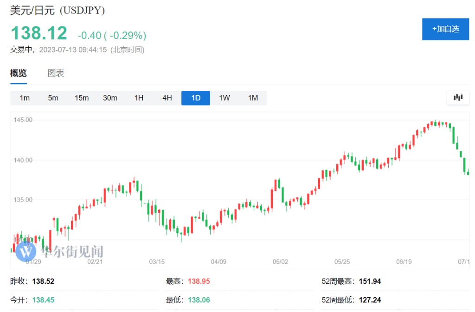Click the 美元/日元 (USDJPY) title

click(x=58, y=10)
